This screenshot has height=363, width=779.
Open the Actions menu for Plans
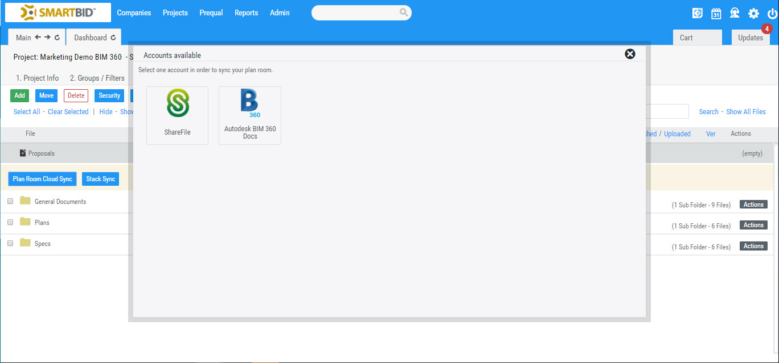(753, 224)
